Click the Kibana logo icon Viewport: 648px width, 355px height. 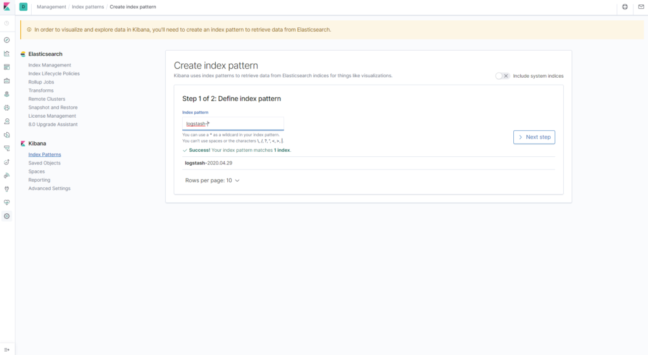point(6,6)
